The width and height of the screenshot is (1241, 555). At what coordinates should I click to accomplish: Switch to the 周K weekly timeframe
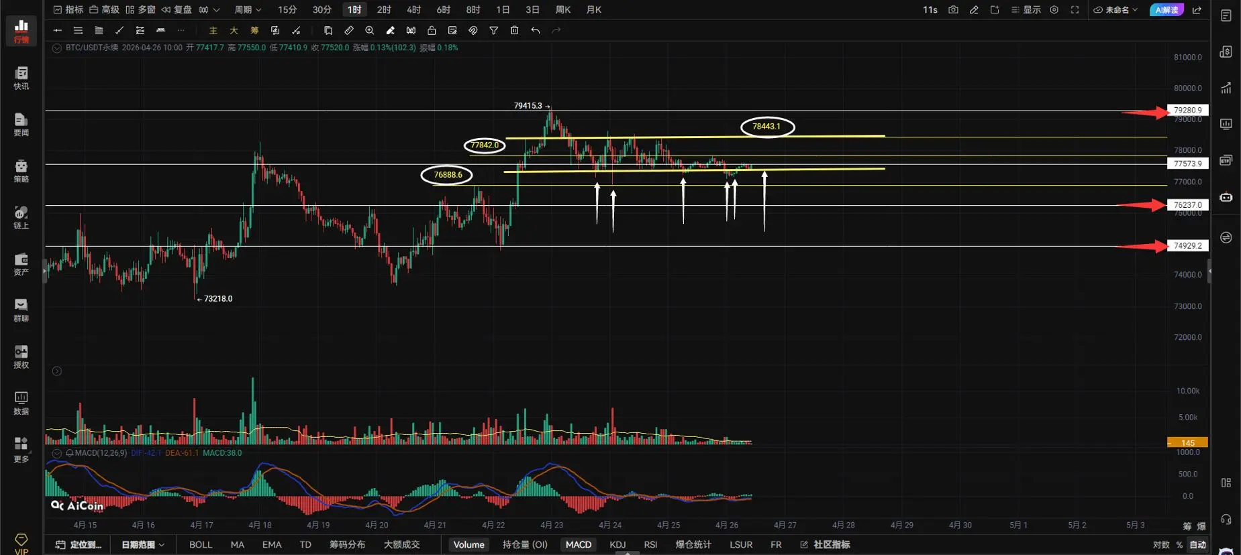pos(563,10)
